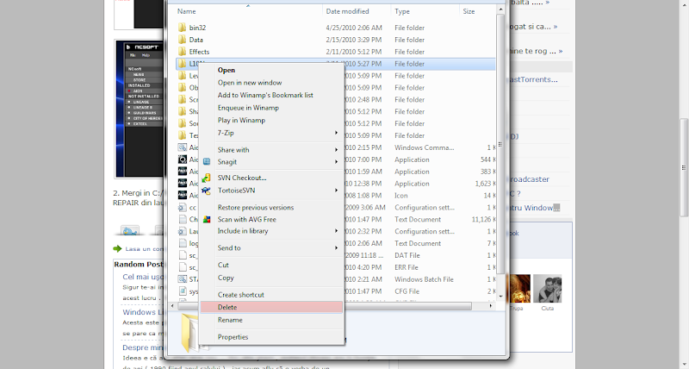Click the SVN Checkout icon

click(206, 178)
